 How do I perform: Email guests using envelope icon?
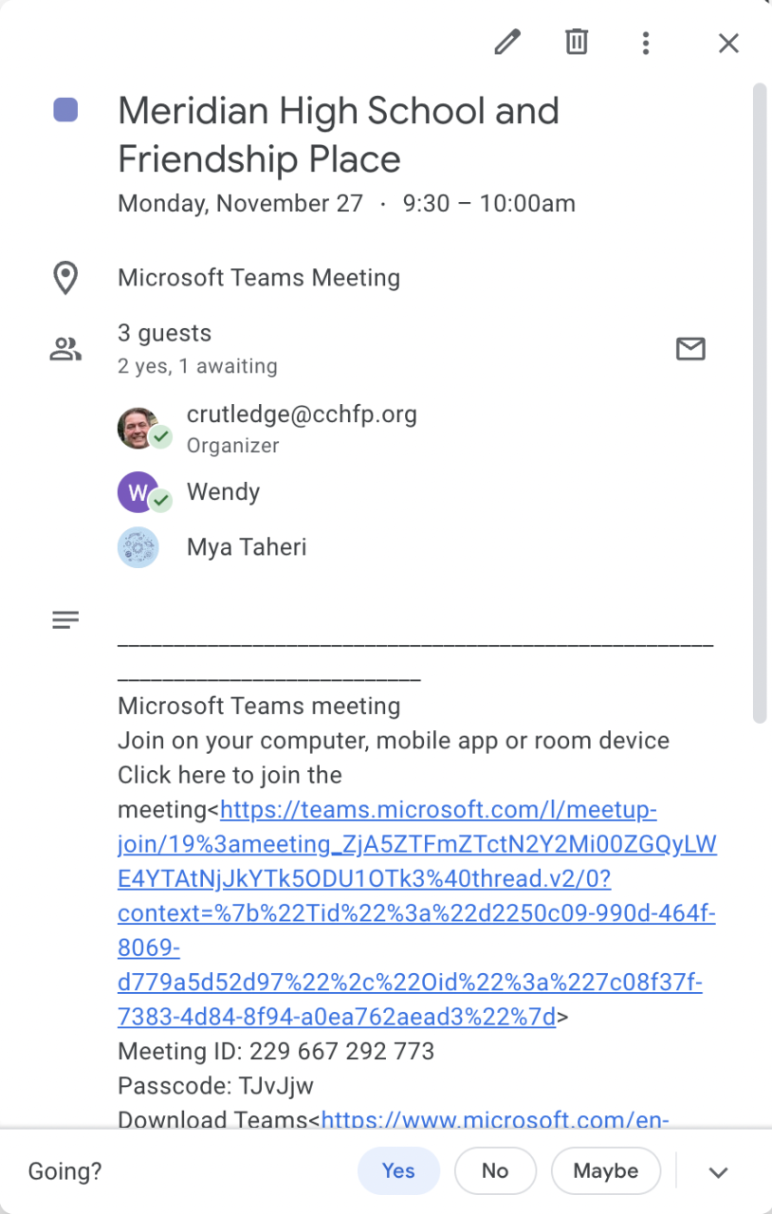tap(690, 349)
